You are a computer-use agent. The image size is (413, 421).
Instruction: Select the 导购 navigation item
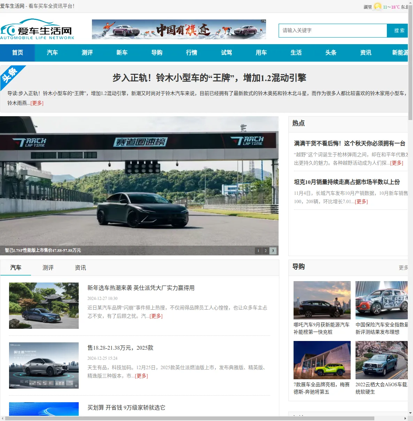tap(157, 53)
